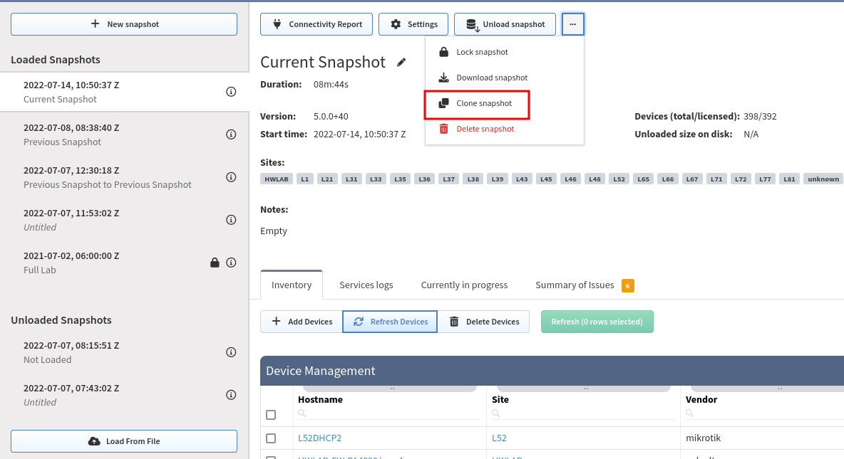Select the 2022-07-08 Previous Snapshot entry
The image size is (844, 459).
(124, 134)
